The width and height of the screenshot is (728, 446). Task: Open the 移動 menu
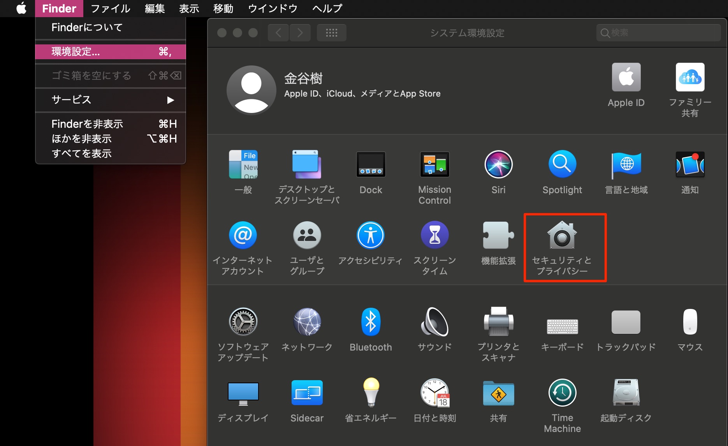223,8
